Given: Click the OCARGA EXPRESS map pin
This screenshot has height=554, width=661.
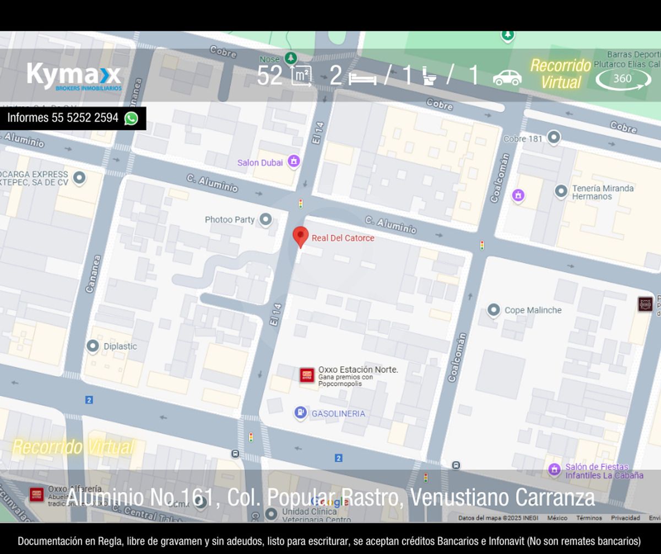Looking at the screenshot, I should [80, 177].
